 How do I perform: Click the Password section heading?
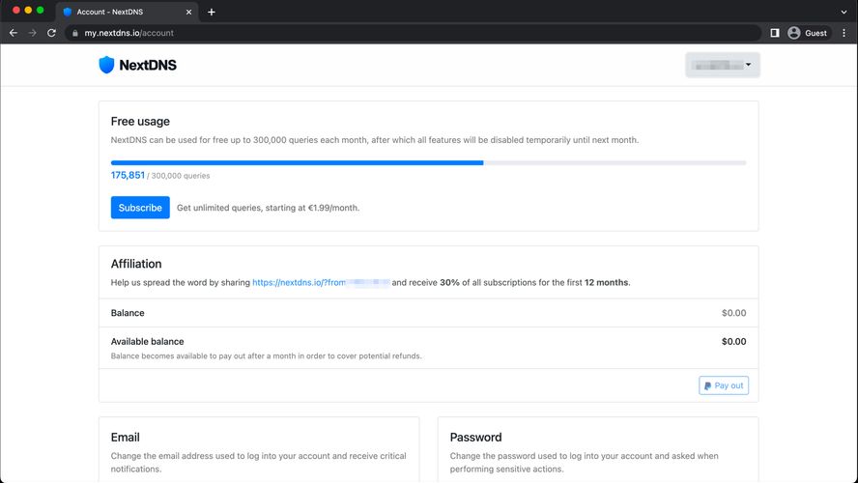[x=475, y=437]
